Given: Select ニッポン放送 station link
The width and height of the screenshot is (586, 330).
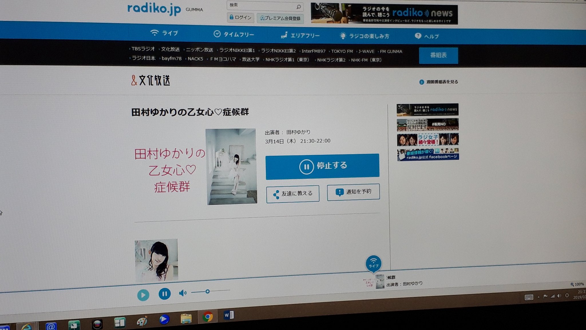Looking at the screenshot, I should (x=199, y=50).
